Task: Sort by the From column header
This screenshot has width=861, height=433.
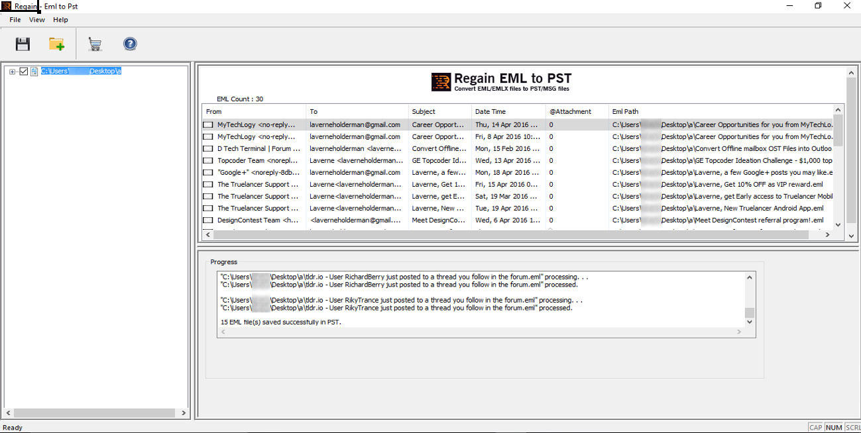Action: (255, 111)
